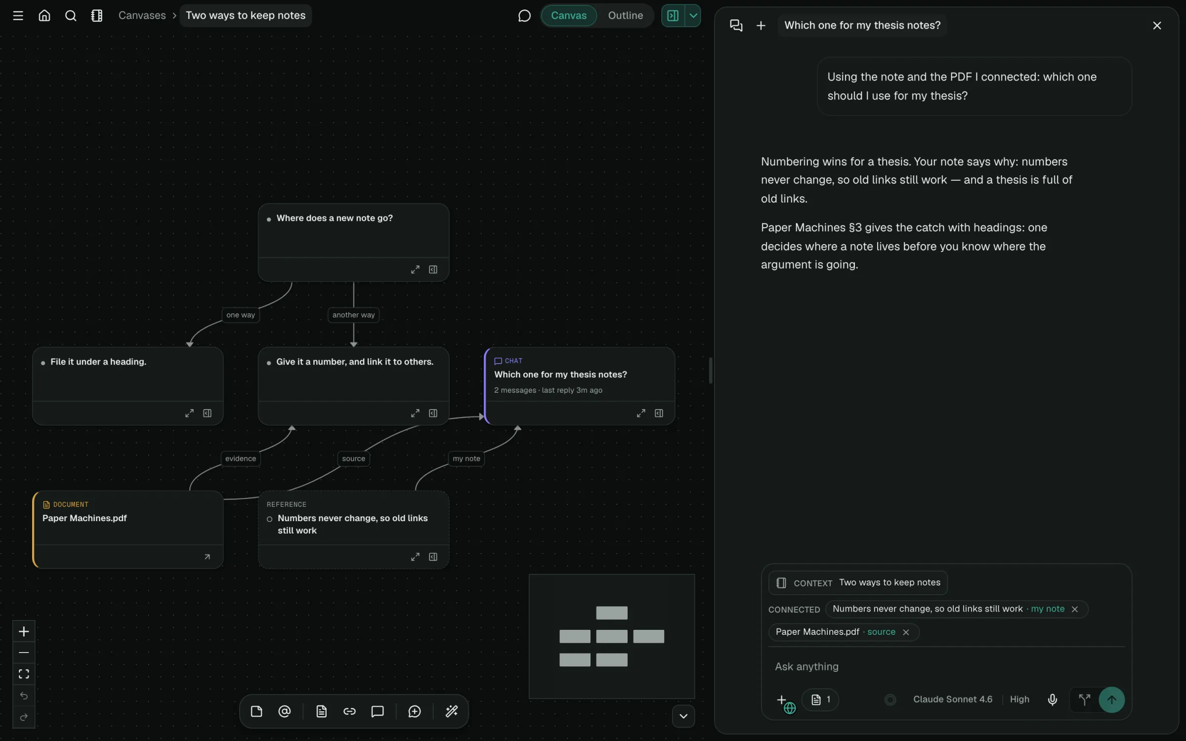Close the chat panel
Screen dimensions: 1186x741
(x=1157, y=25)
